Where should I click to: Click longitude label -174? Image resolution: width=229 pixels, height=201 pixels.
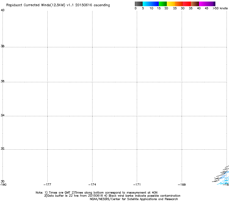92,185
